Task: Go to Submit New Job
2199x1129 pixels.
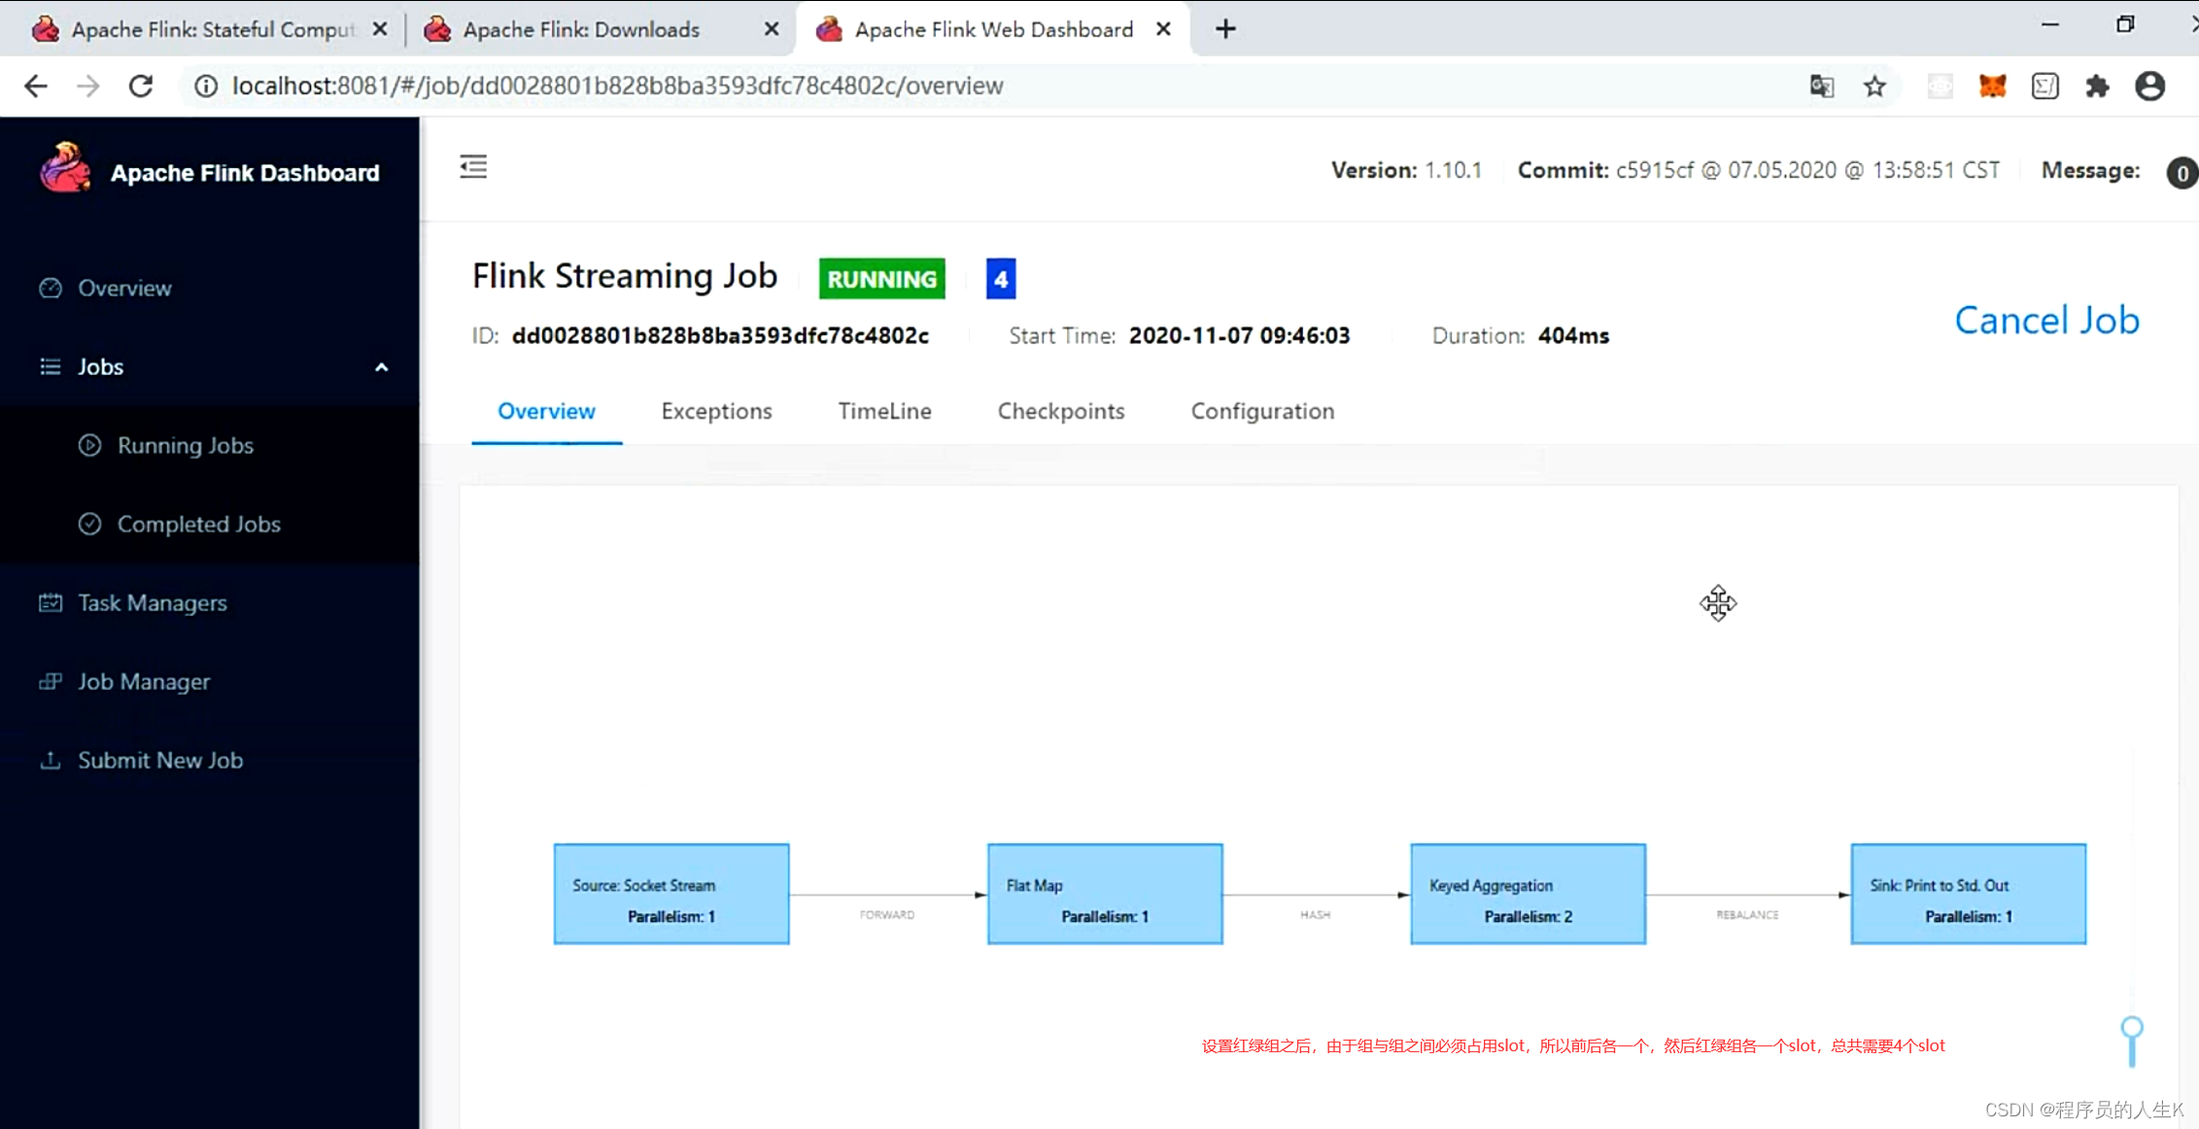Action: pos(159,761)
